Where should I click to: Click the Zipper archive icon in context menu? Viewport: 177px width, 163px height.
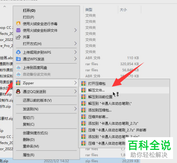[x=18, y=83]
